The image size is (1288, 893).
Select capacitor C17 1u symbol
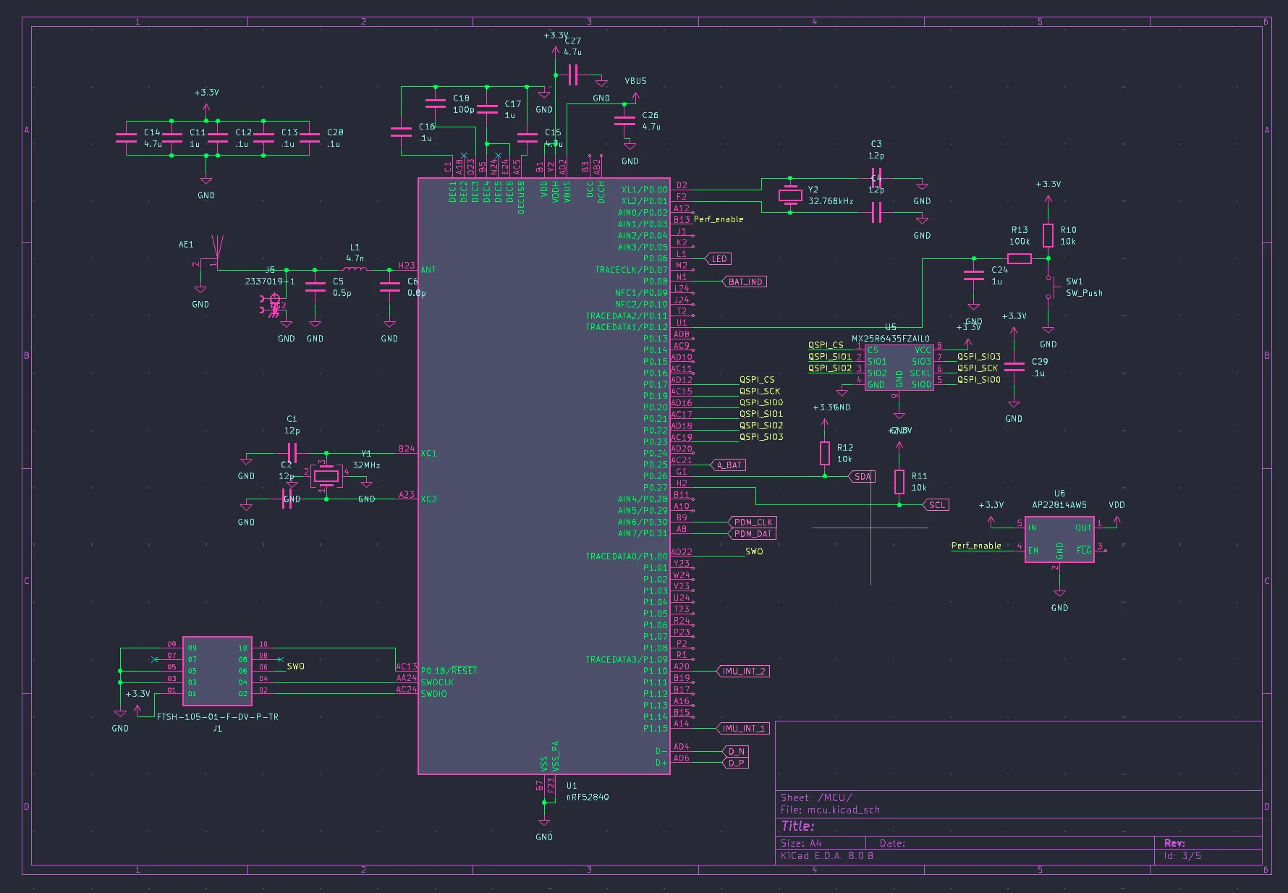[x=487, y=109]
